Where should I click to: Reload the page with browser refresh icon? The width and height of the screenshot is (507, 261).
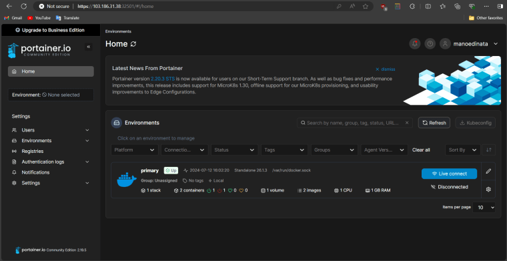23,6
